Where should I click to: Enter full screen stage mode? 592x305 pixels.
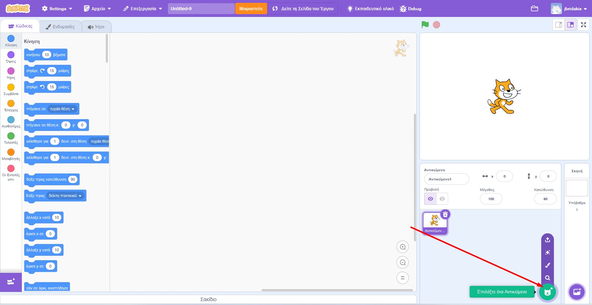pos(584,25)
